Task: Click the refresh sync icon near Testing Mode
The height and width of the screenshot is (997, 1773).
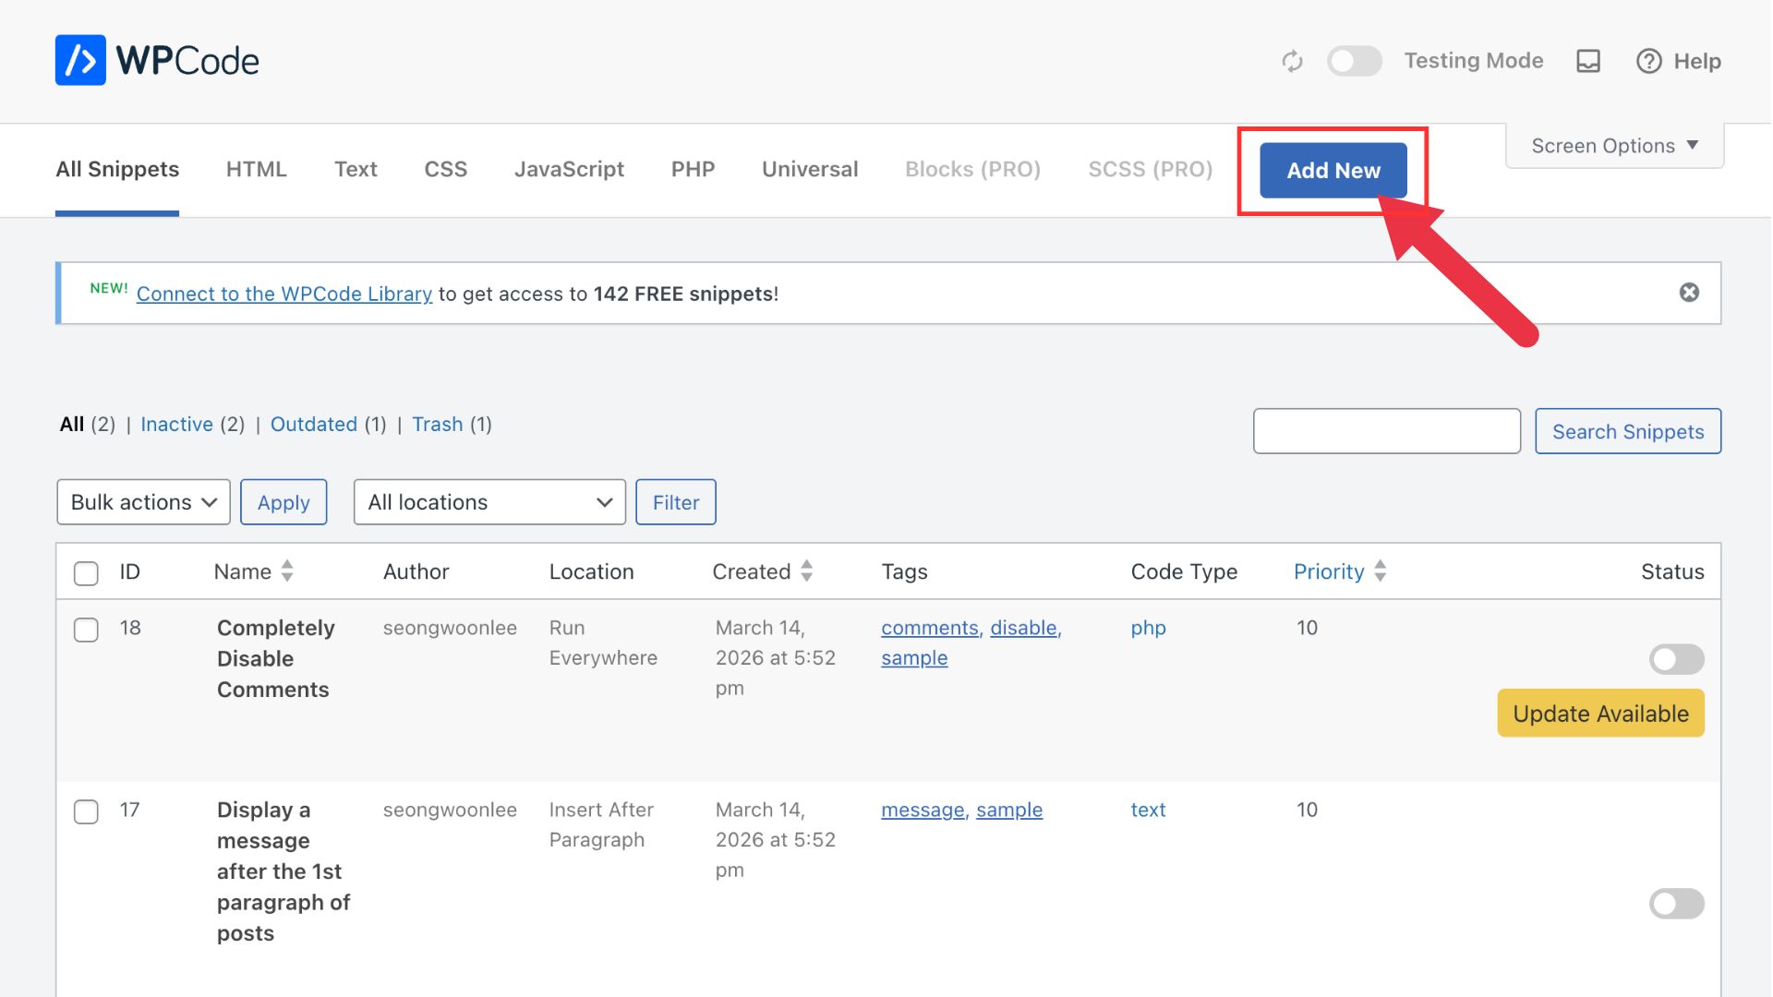Action: (1292, 61)
